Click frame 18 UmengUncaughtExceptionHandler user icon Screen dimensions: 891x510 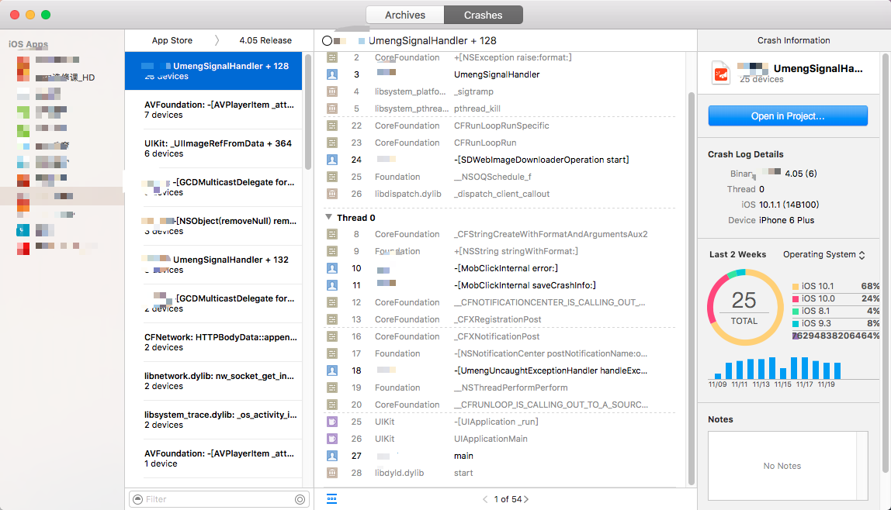click(332, 370)
